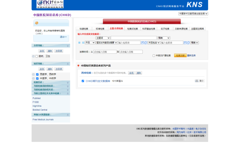The image size is (236, 147).
Task: Expand the 西医学、西药学 tree node
Action: (x=33, y=74)
